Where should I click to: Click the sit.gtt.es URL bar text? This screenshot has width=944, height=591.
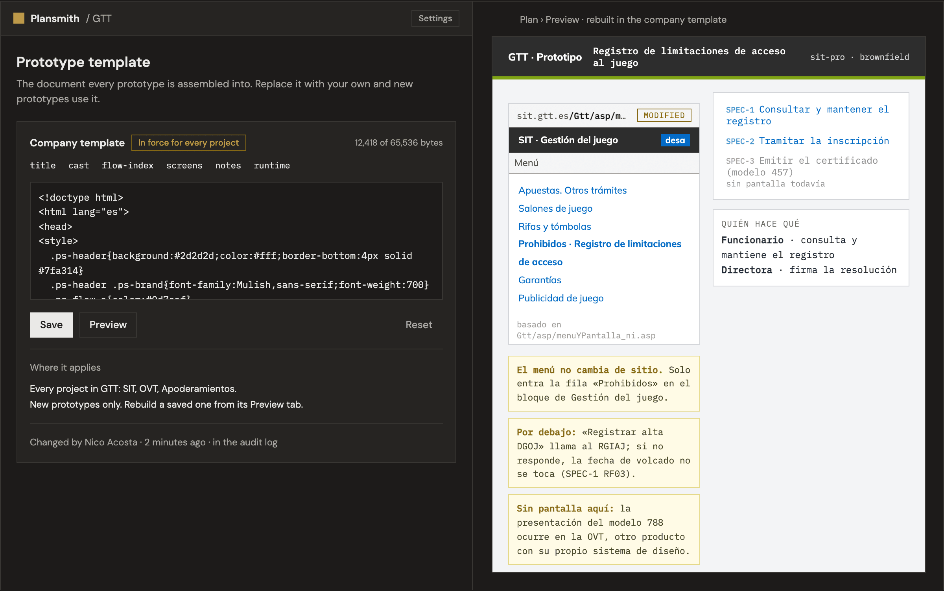pyautogui.click(x=571, y=116)
